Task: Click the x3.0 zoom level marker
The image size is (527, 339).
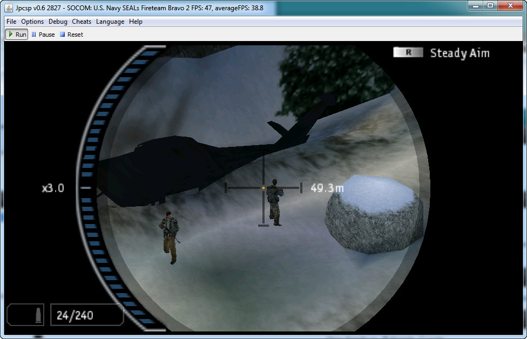Action: point(53,188)
